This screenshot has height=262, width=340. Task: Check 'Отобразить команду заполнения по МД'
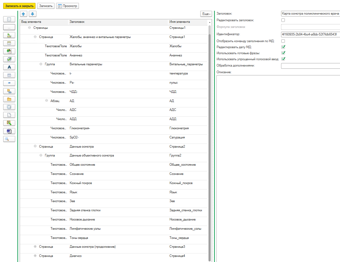click(x=283, y=41)
